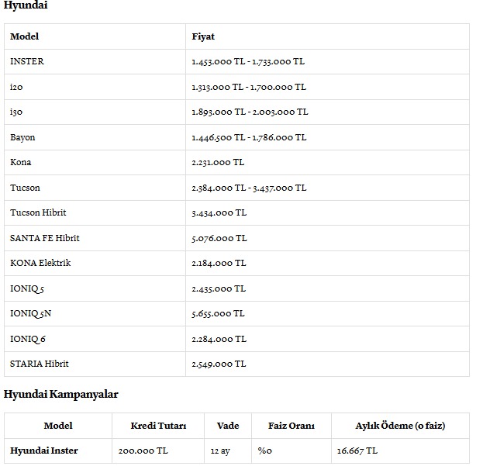Image resolution: width=483 pixels, height=473 pixels.
Task: Select the i30 model row label
Action: 16,112
